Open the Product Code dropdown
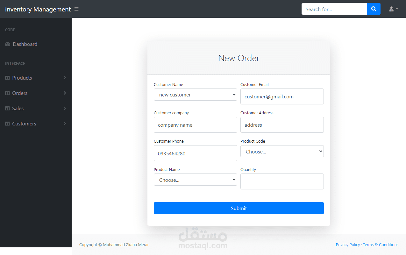This screenshot has width=406, height=255. pos(282,151)
